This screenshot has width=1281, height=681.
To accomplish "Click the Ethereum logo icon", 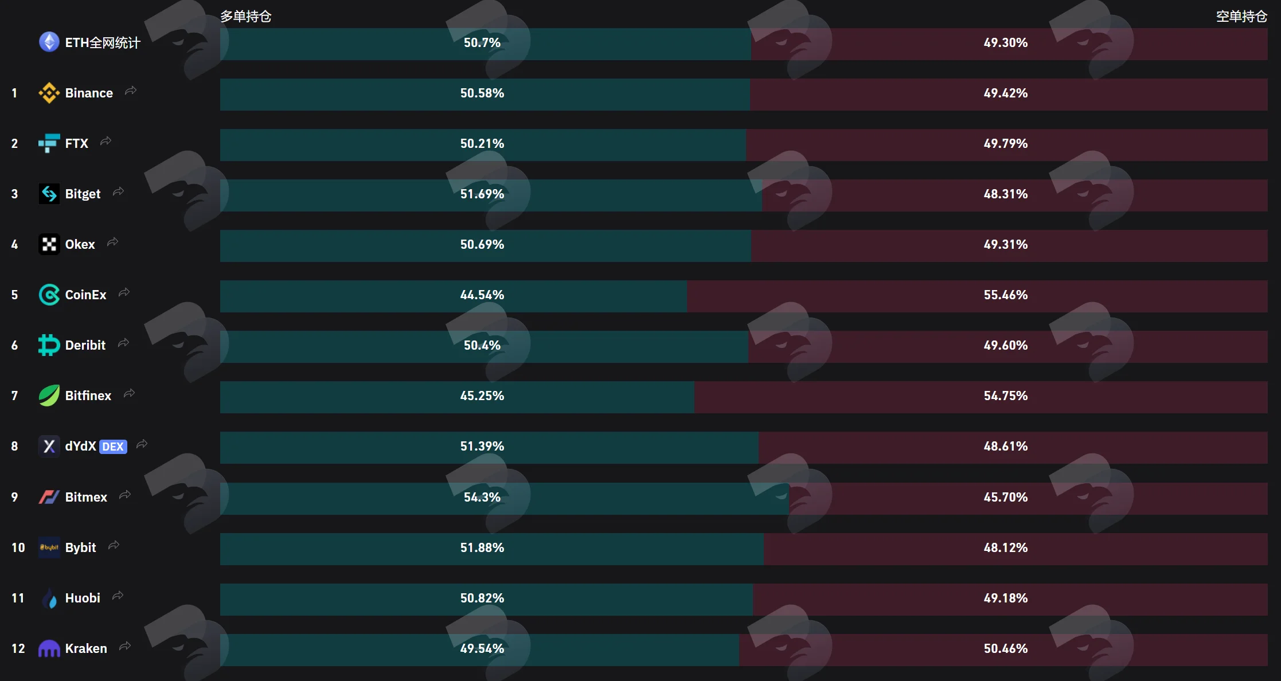I will 49,42.
